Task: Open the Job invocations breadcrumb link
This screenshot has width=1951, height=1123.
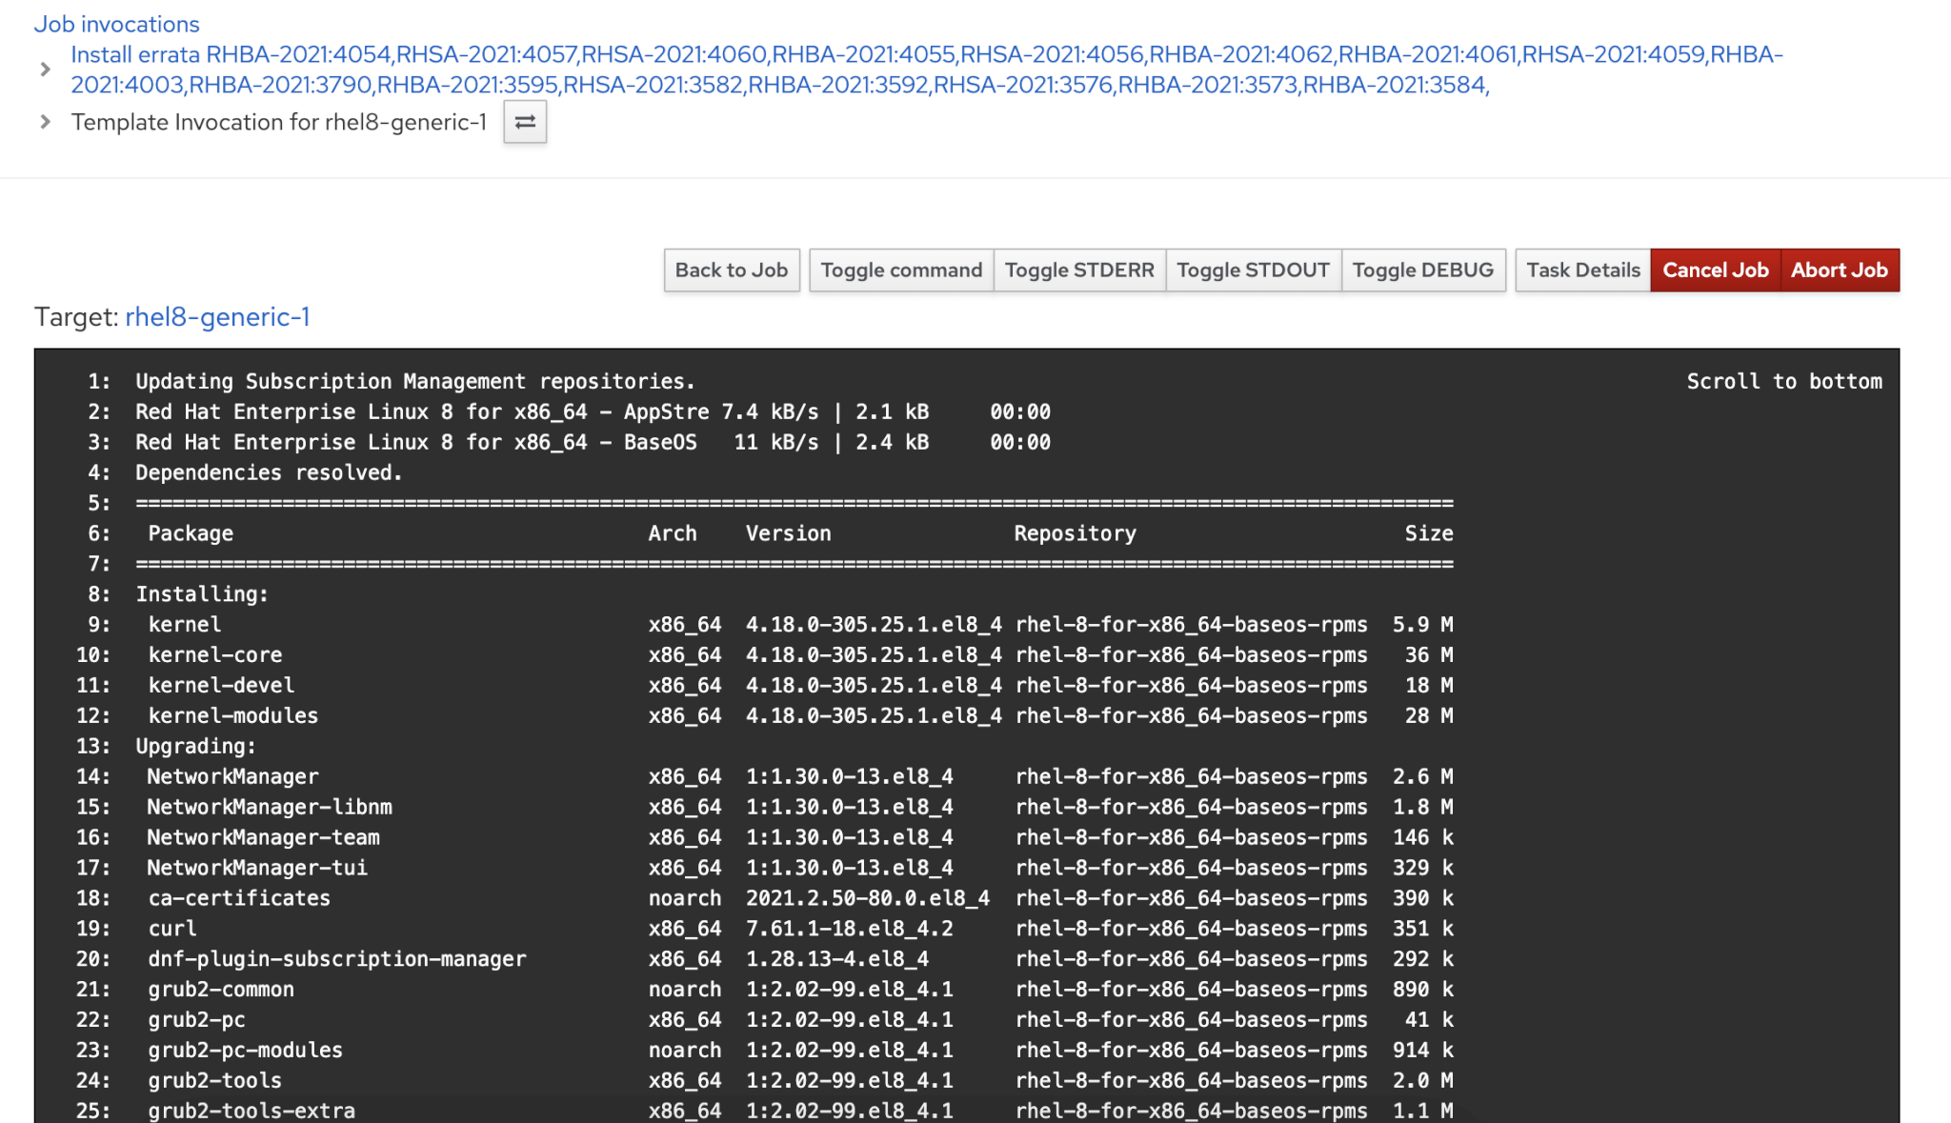Action: (116, 24)
